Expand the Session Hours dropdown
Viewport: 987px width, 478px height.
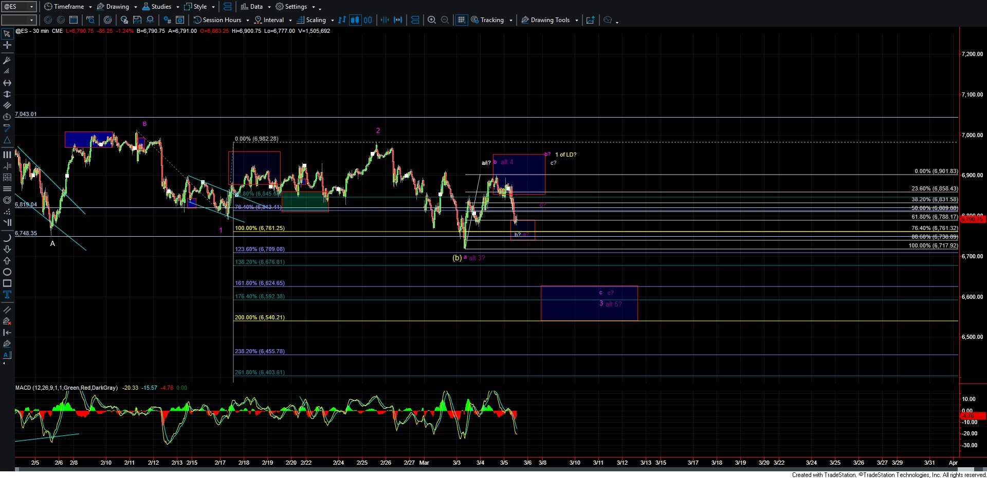[248, 21]
